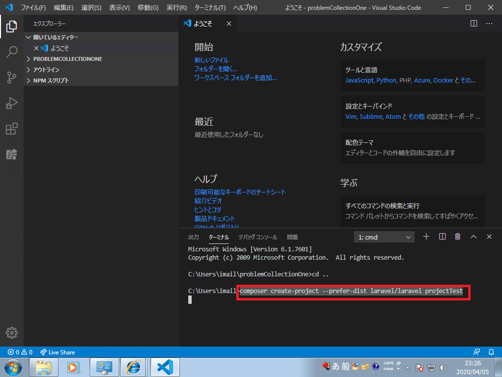The image size is (502, 377).
Task: Open the Live Share activity bar icon
Action: pos(12,155)
